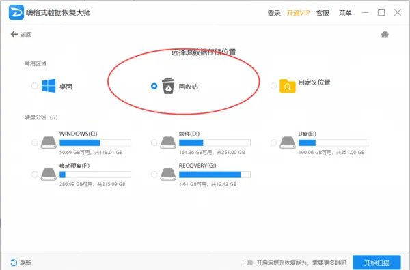410x270 pixels.
Task: Maximize the application window
Action: (x=381, y=12)
